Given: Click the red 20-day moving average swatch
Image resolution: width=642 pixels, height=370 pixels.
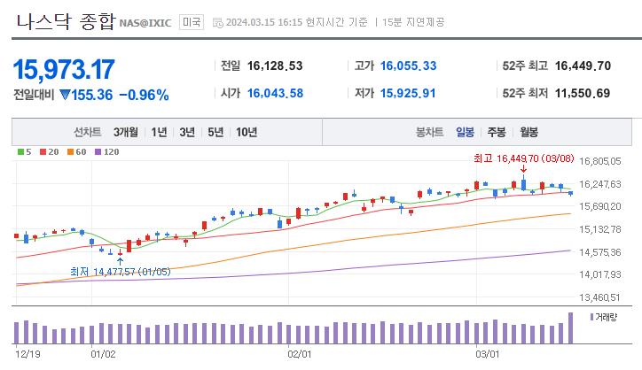Looking at the screenshot, I should [x=43, y=152].
